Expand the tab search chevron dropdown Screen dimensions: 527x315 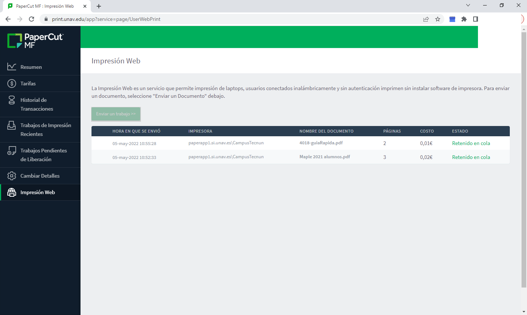(x=468, y=5)
